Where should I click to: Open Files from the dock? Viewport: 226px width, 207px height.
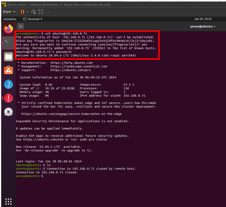tap(8, 57)
